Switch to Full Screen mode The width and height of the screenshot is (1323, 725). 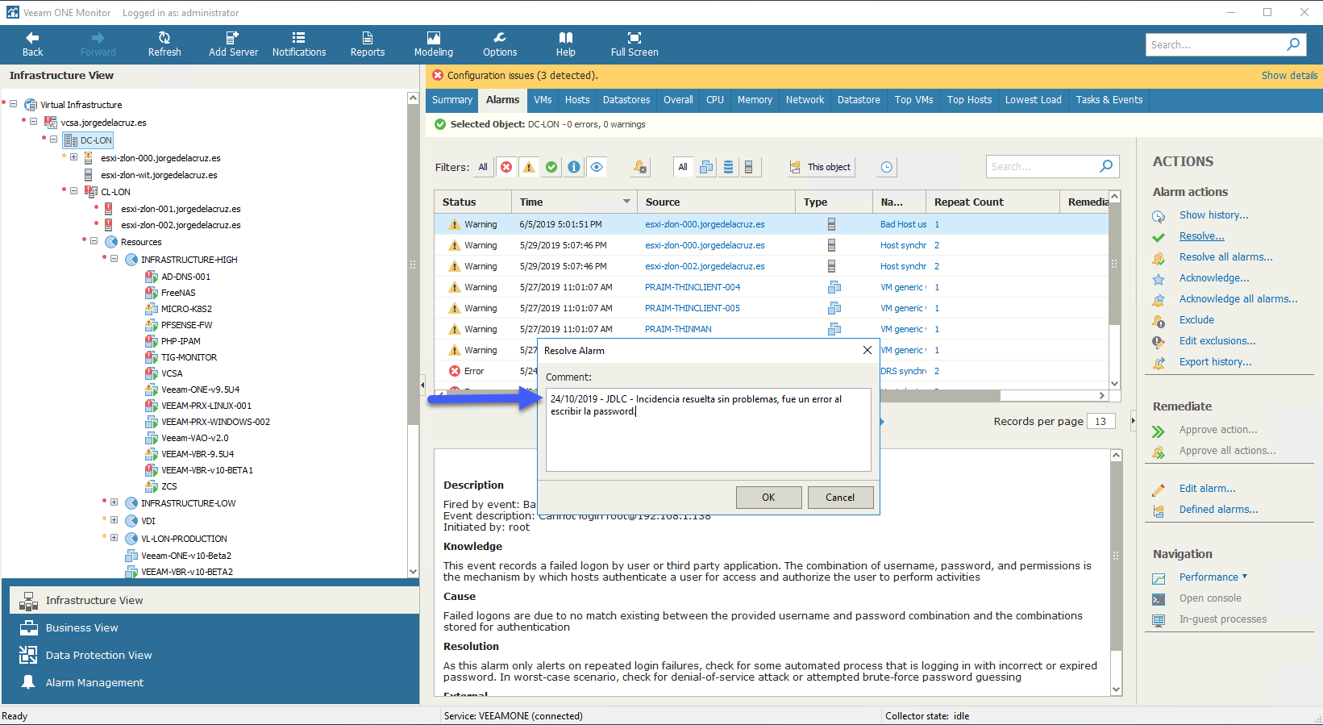pyautogui.click(x=634, y=44)
